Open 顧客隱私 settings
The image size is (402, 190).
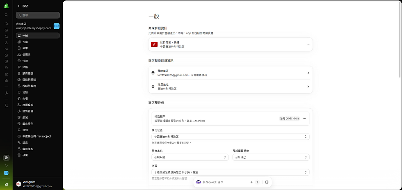38,149
